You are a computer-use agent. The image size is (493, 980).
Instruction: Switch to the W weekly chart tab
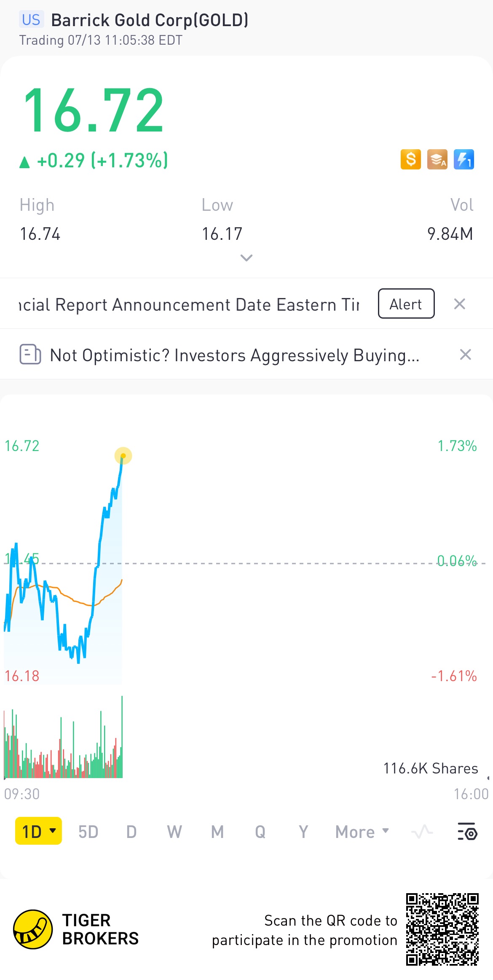174,832
